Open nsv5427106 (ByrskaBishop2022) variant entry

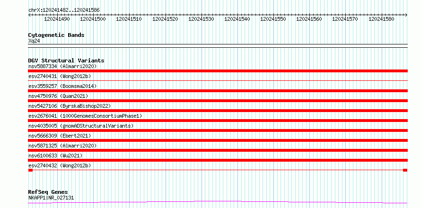(70, 106)
